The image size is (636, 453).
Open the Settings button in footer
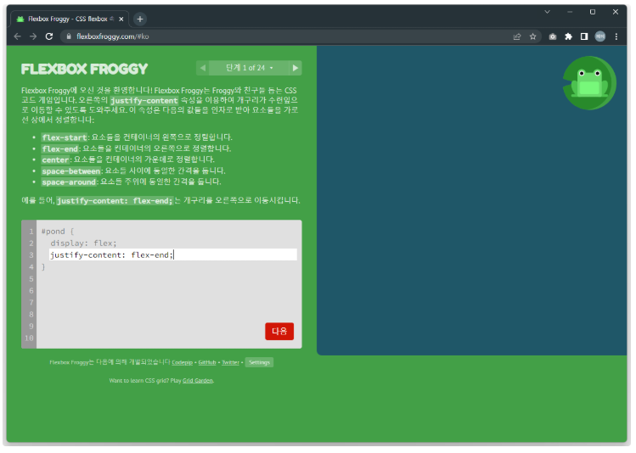pos(259,362)
